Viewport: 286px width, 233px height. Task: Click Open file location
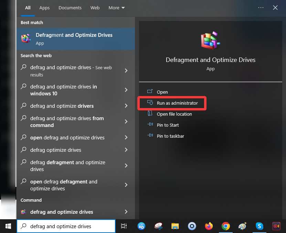[x=174, y=114]
